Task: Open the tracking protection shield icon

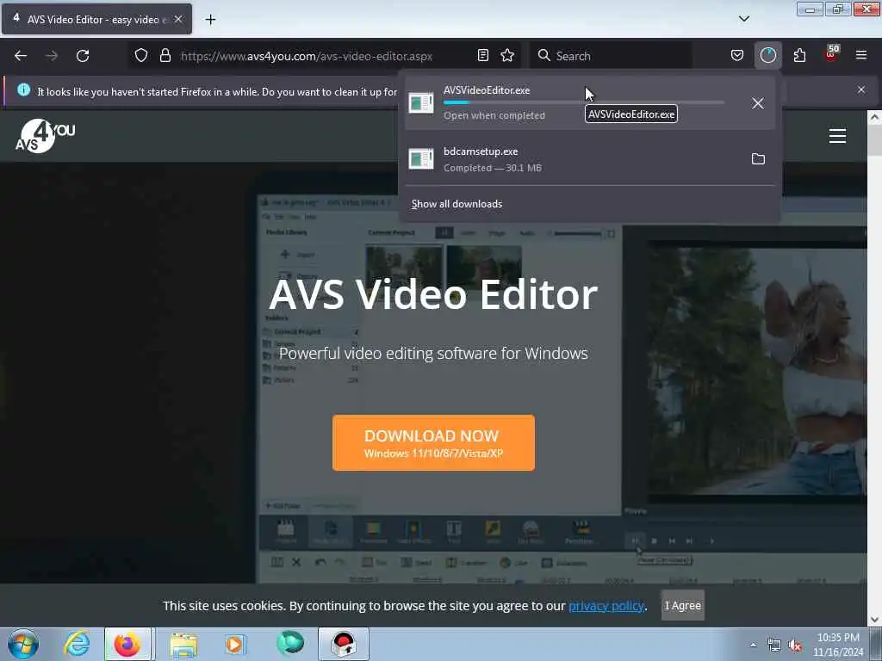Action: click(x=141, y=56)
